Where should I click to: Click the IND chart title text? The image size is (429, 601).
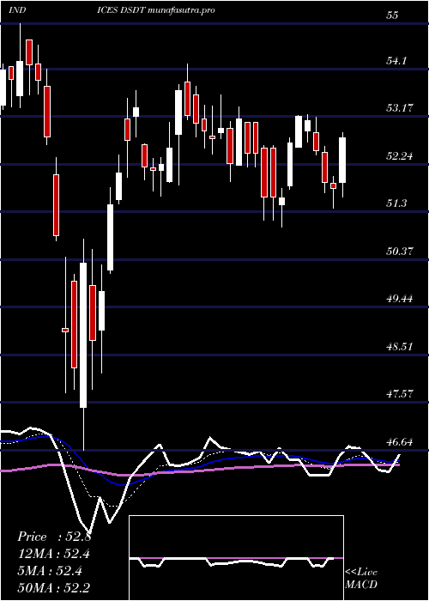click(x=17, y=10)
